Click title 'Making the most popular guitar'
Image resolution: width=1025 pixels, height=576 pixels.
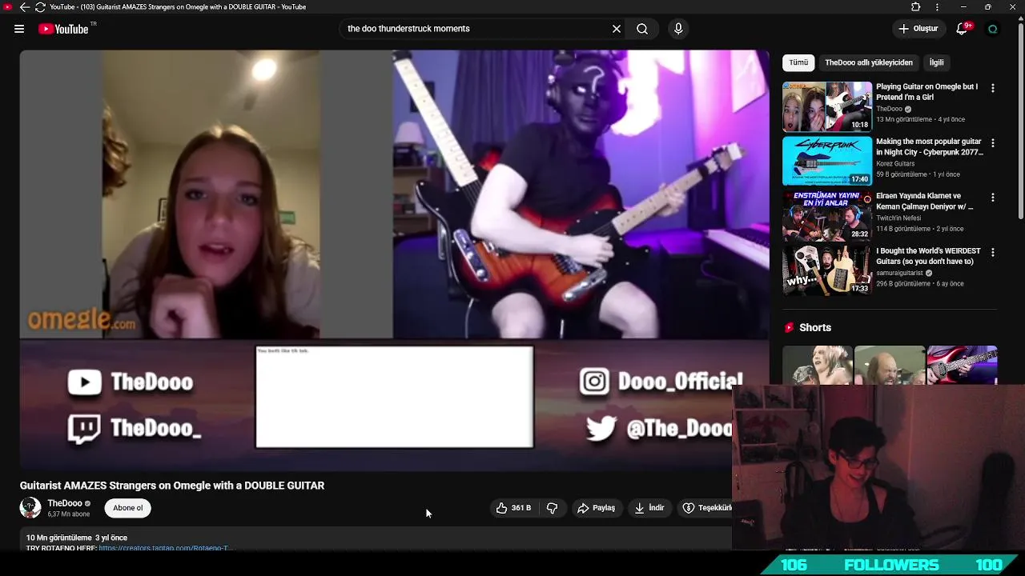pos(929,146)
